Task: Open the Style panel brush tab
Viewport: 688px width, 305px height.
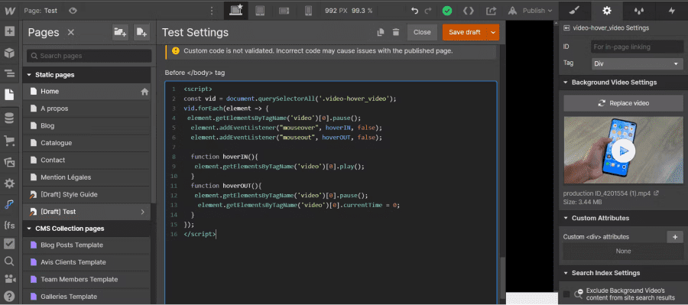Action: [575, 11]
